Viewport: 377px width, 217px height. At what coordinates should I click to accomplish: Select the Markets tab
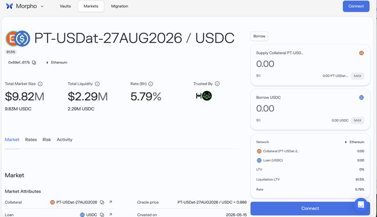[91, 6]
